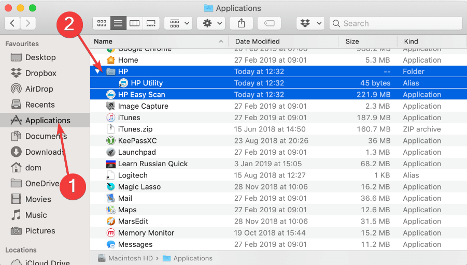Click the Home app icon
Viewport: 467px width, 265px height.
pyautogui.click(x=111, y=60)
